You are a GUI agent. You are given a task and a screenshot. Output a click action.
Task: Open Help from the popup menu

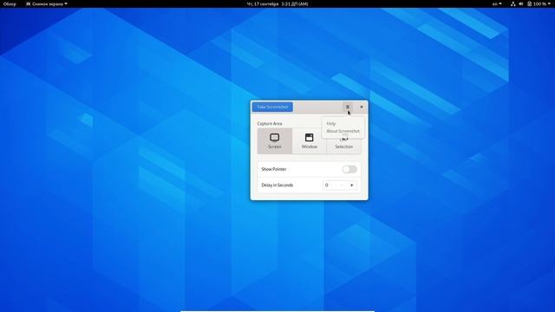point(331,123)
